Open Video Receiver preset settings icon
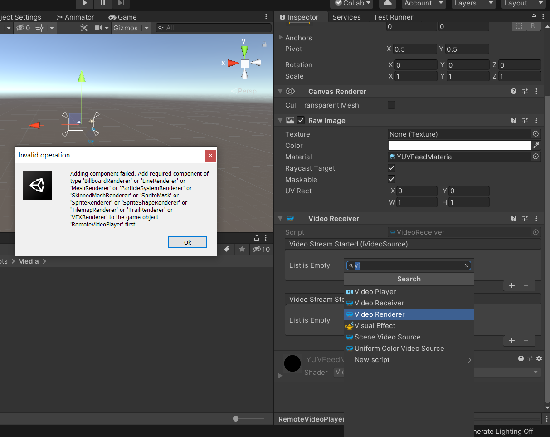 (525, 218)
